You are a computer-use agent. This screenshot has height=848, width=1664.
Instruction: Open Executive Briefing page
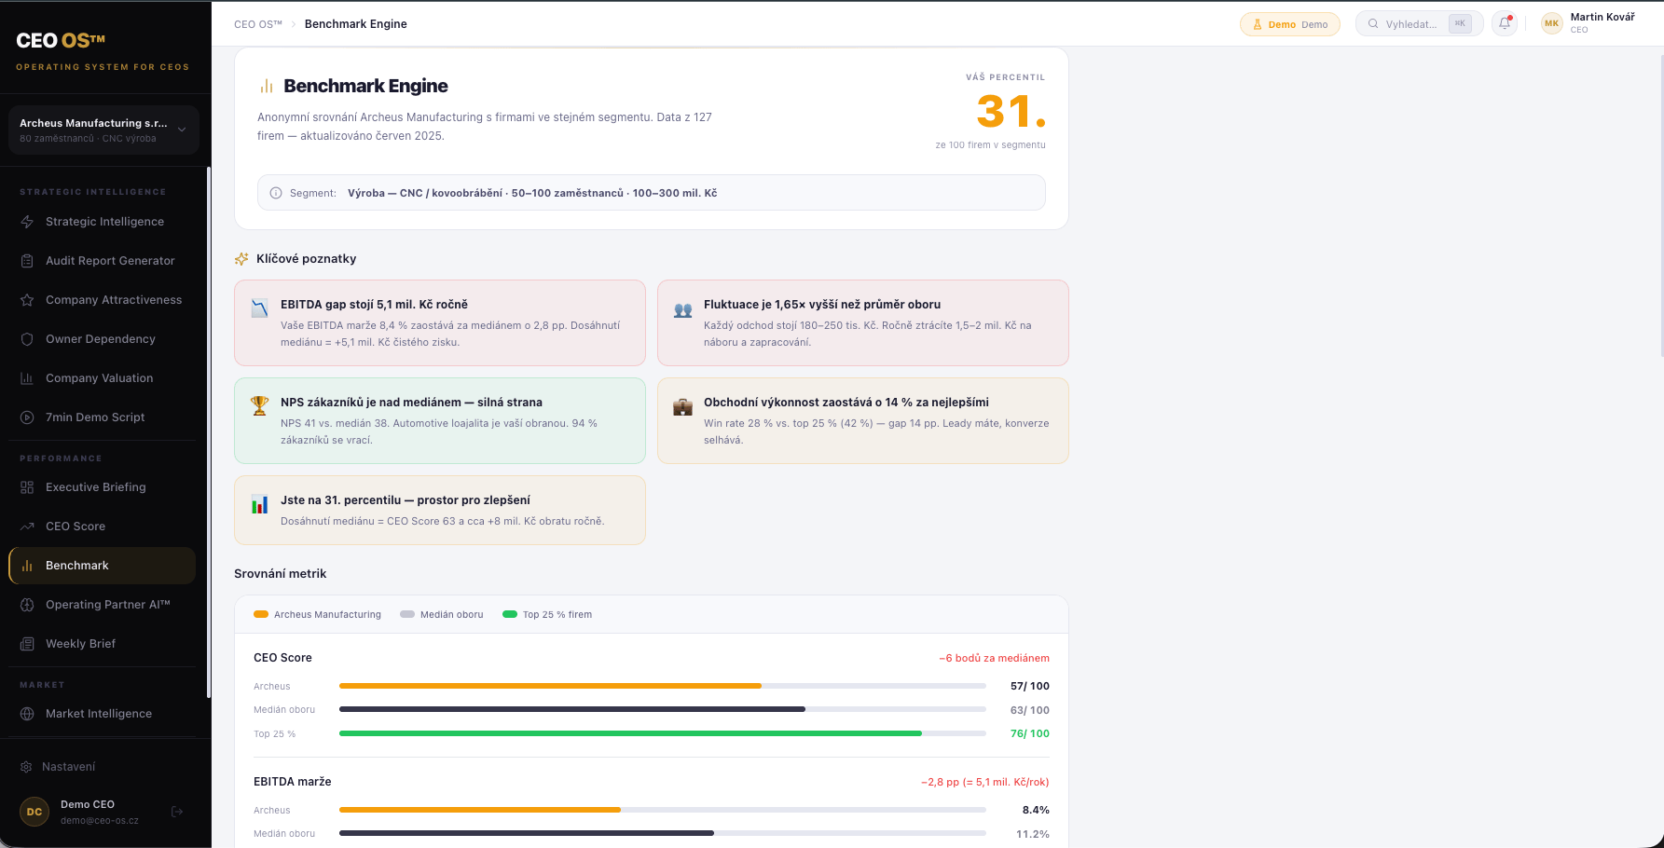coord(103,487)
